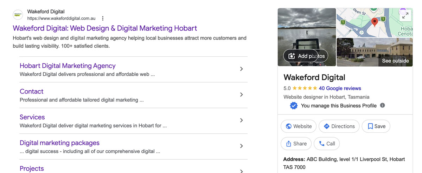Click the Add photos button

tap(306, 56)
